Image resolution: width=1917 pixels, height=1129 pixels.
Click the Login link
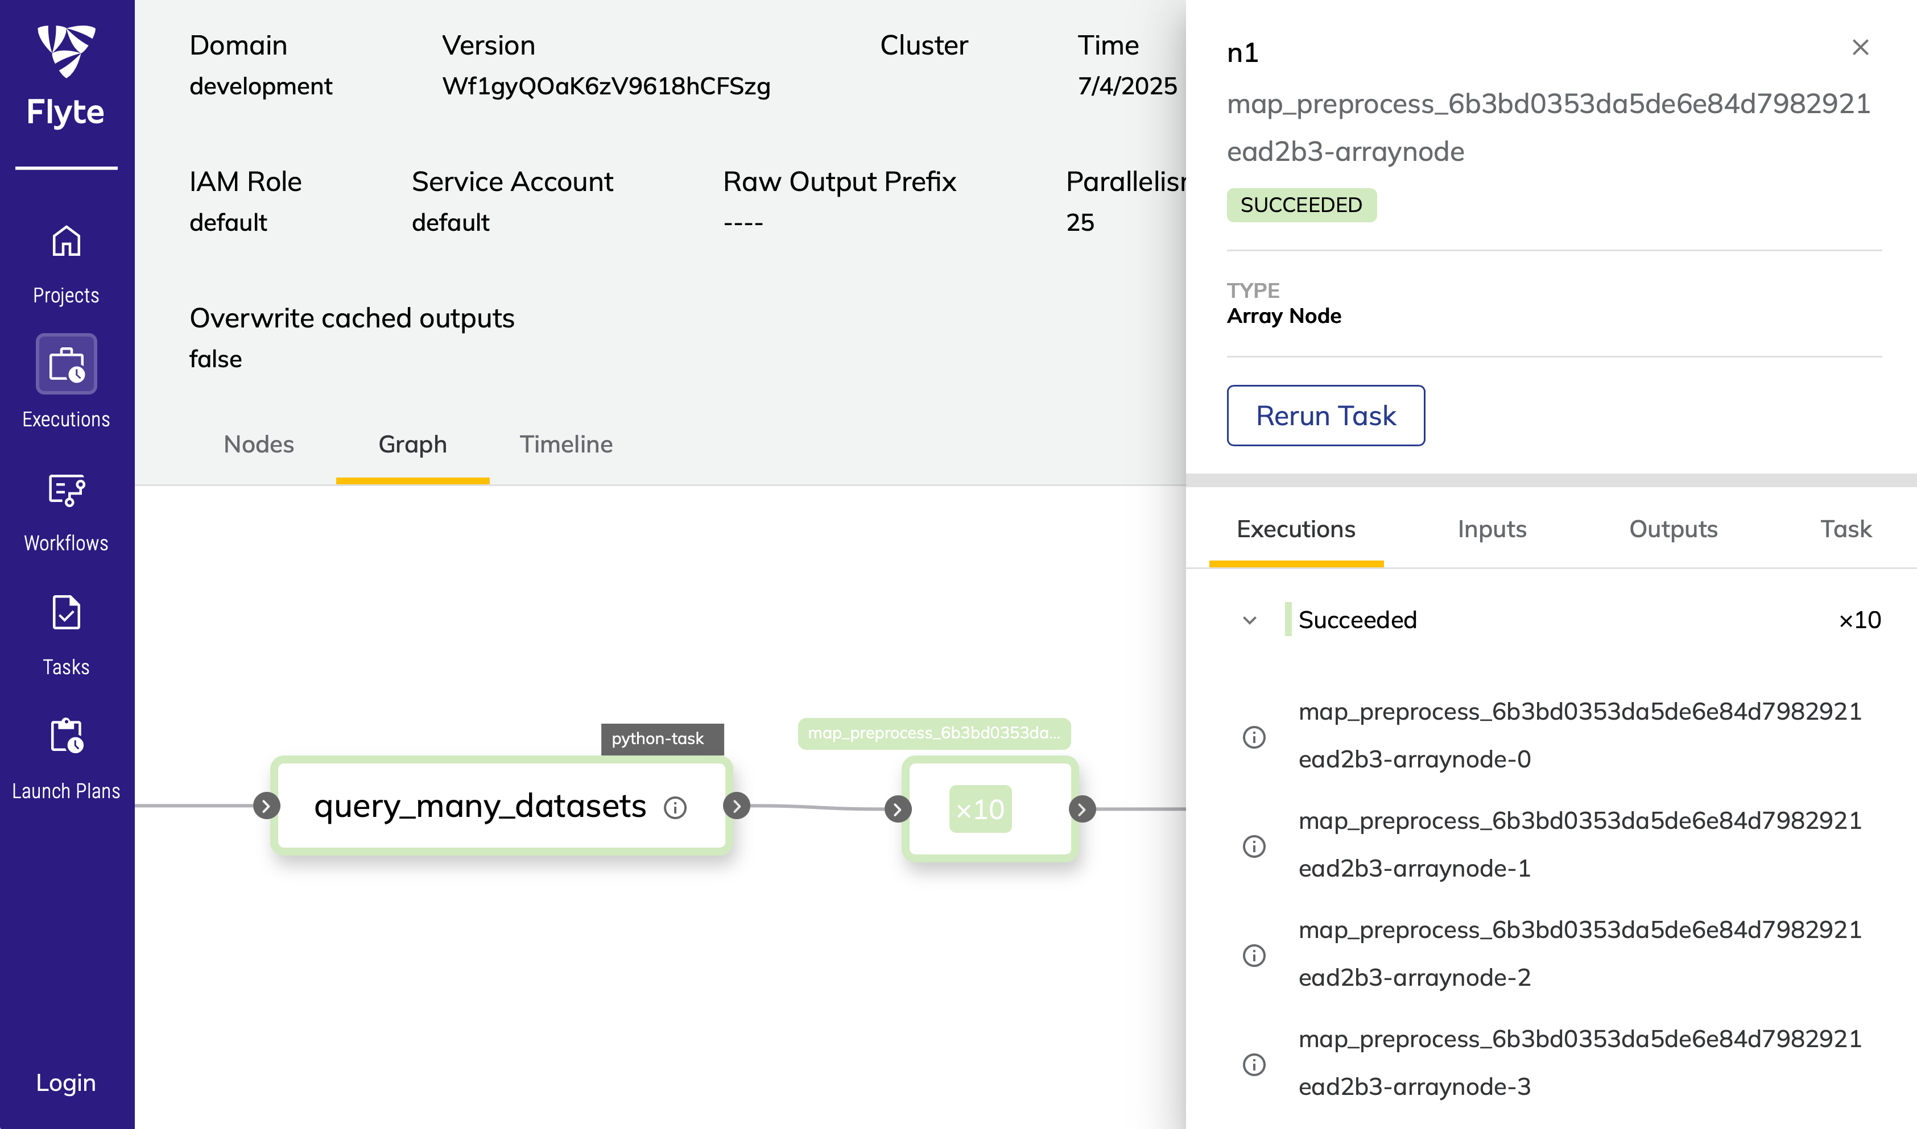(66, 1082)
